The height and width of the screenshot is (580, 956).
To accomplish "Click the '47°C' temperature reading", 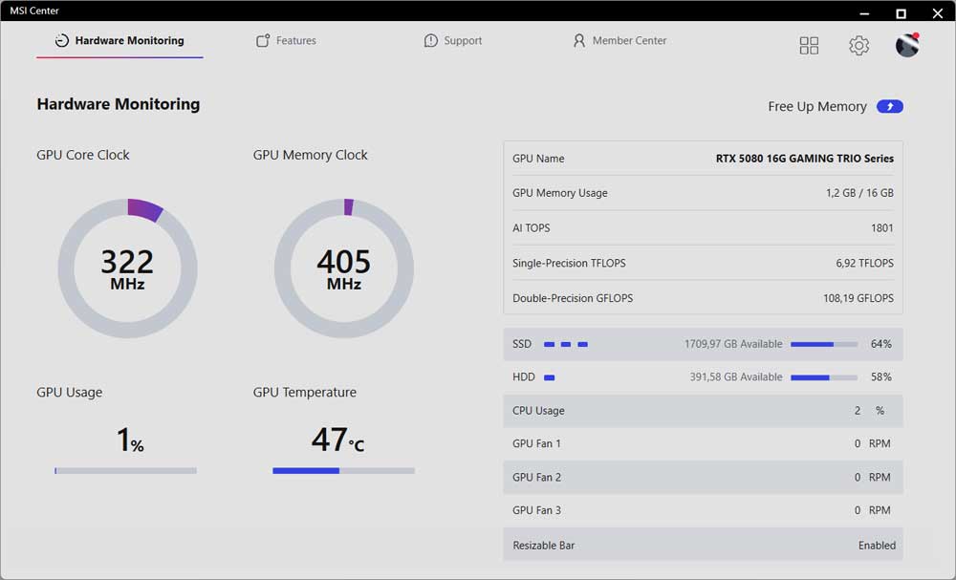I will coord(337,440).
